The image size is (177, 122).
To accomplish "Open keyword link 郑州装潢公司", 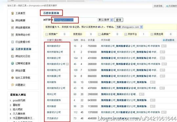I will (x=54, y=76).
